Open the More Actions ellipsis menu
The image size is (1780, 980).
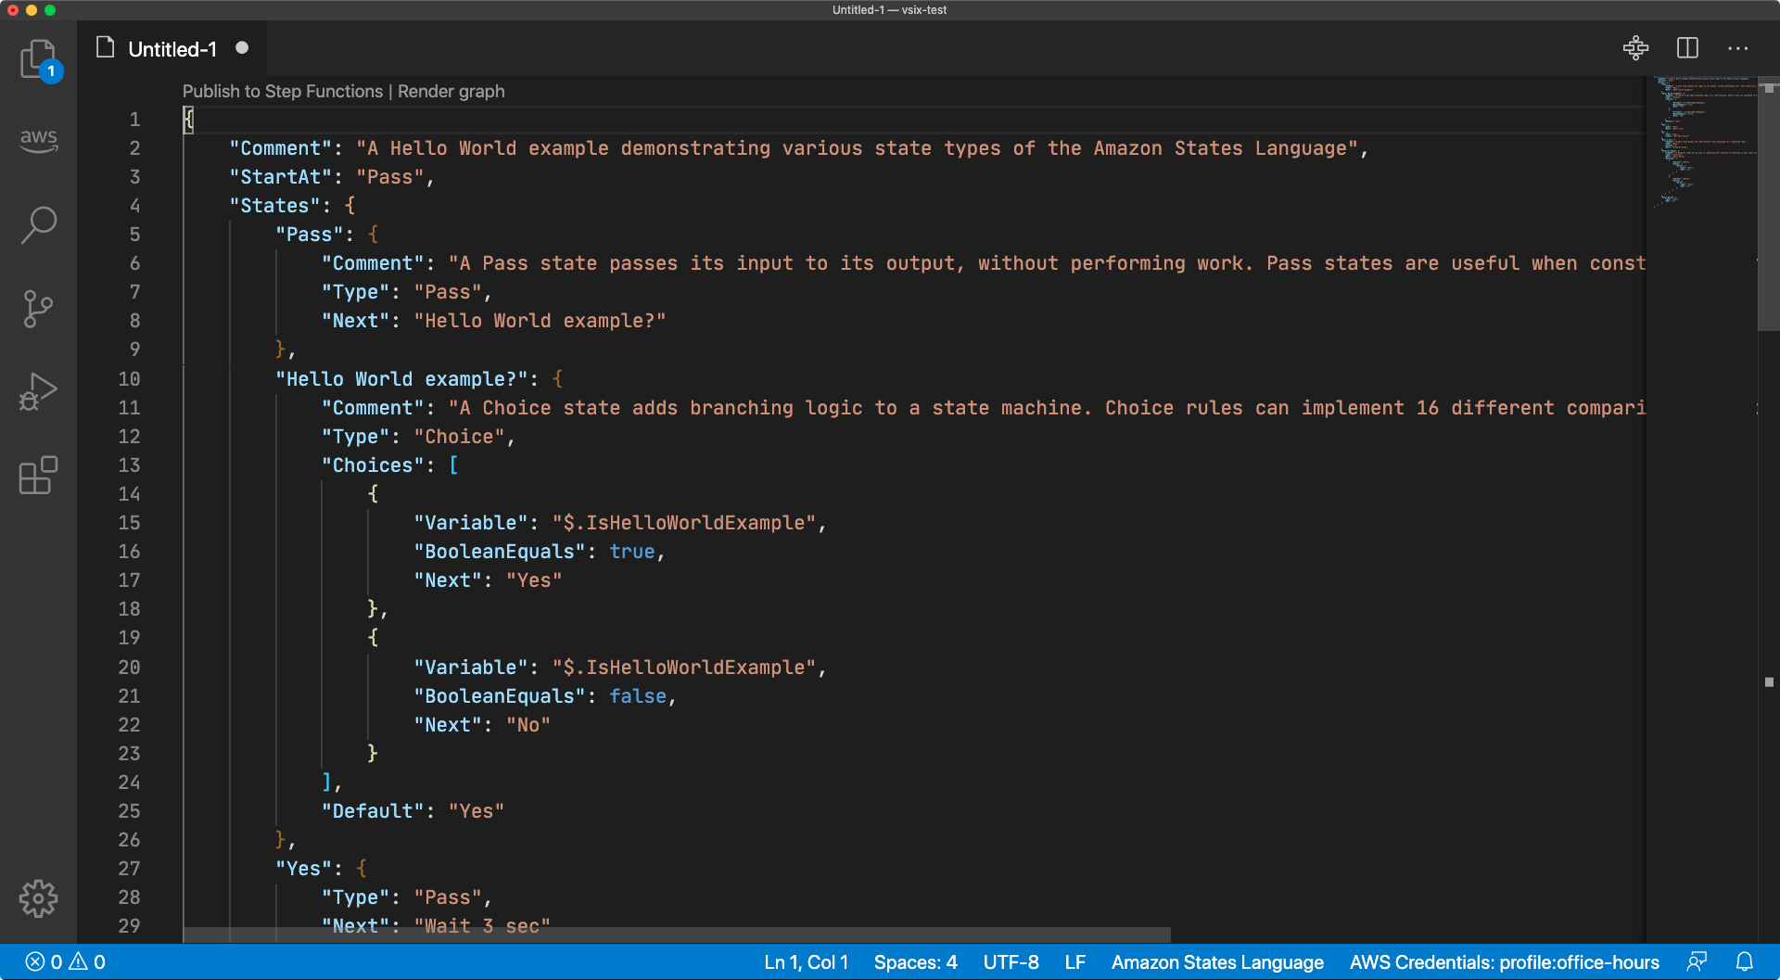tap(1738, 48)
